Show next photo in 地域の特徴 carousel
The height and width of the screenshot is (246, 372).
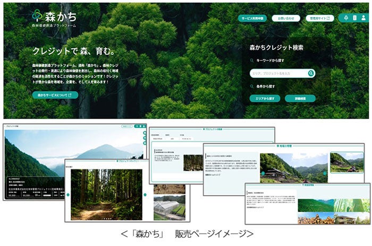point(325,173)
